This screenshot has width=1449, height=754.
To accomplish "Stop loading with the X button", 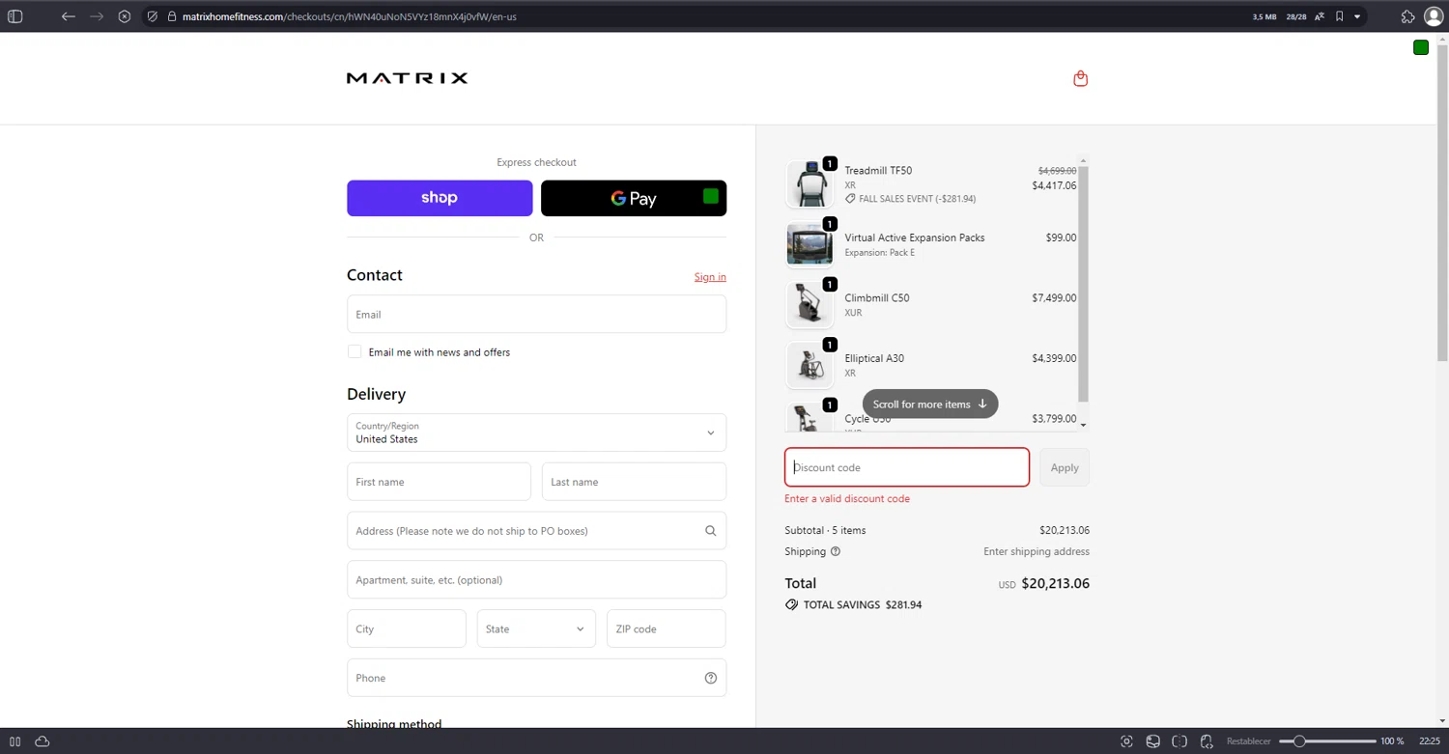I will click(125, 16).
